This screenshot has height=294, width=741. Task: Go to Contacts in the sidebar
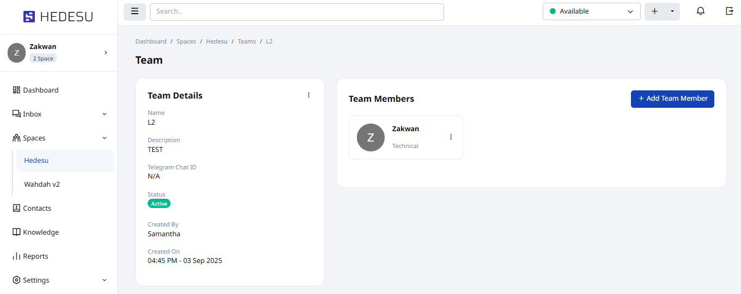click(x=37, y=209)
